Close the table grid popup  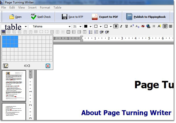point(48,66)
